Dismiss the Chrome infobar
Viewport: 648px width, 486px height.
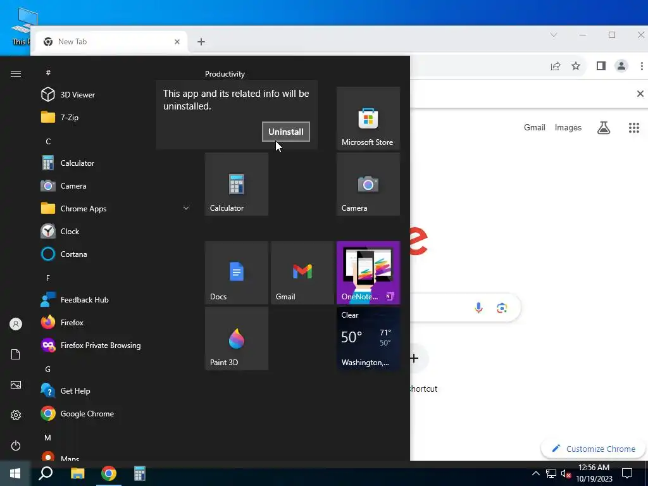pos(640,94)
